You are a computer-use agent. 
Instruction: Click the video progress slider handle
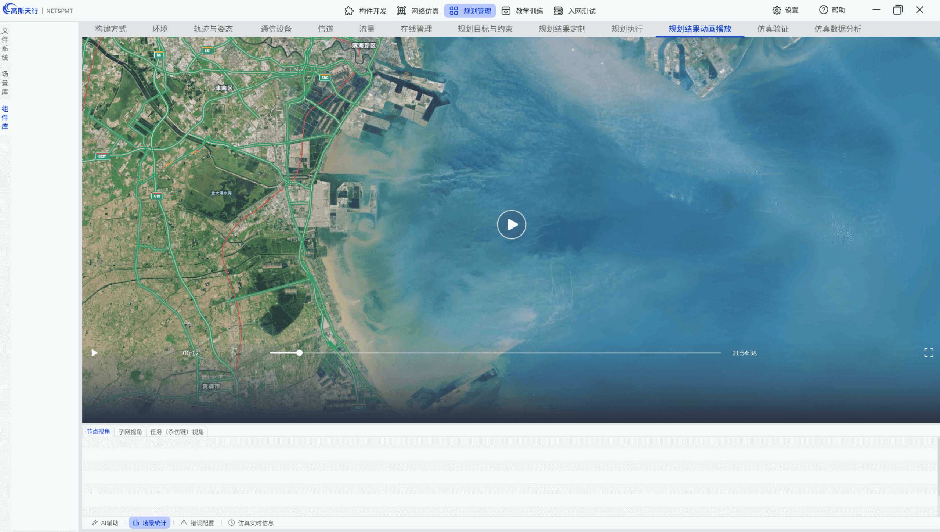pos(300,353)
